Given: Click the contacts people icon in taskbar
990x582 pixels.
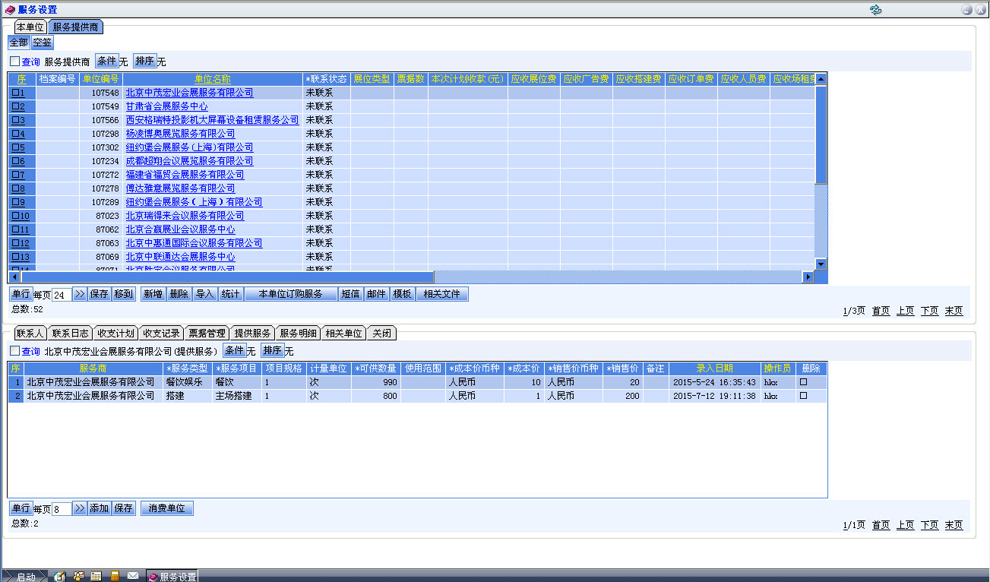Looking at the screenshot, I should (x=78, y=576).
